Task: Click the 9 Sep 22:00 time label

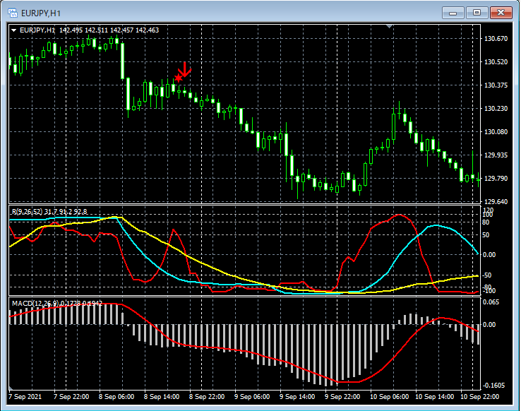Action: pyautogui.click(x=342, y=397)
